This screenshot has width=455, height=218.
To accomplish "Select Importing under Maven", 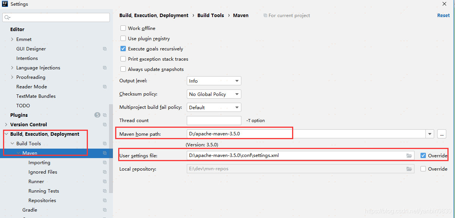I will pyautogui.click(x=39, y=163).
